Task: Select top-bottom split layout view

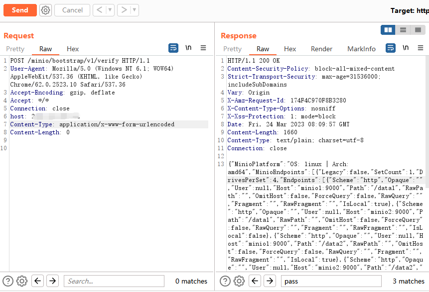Action: coord(403,30)
